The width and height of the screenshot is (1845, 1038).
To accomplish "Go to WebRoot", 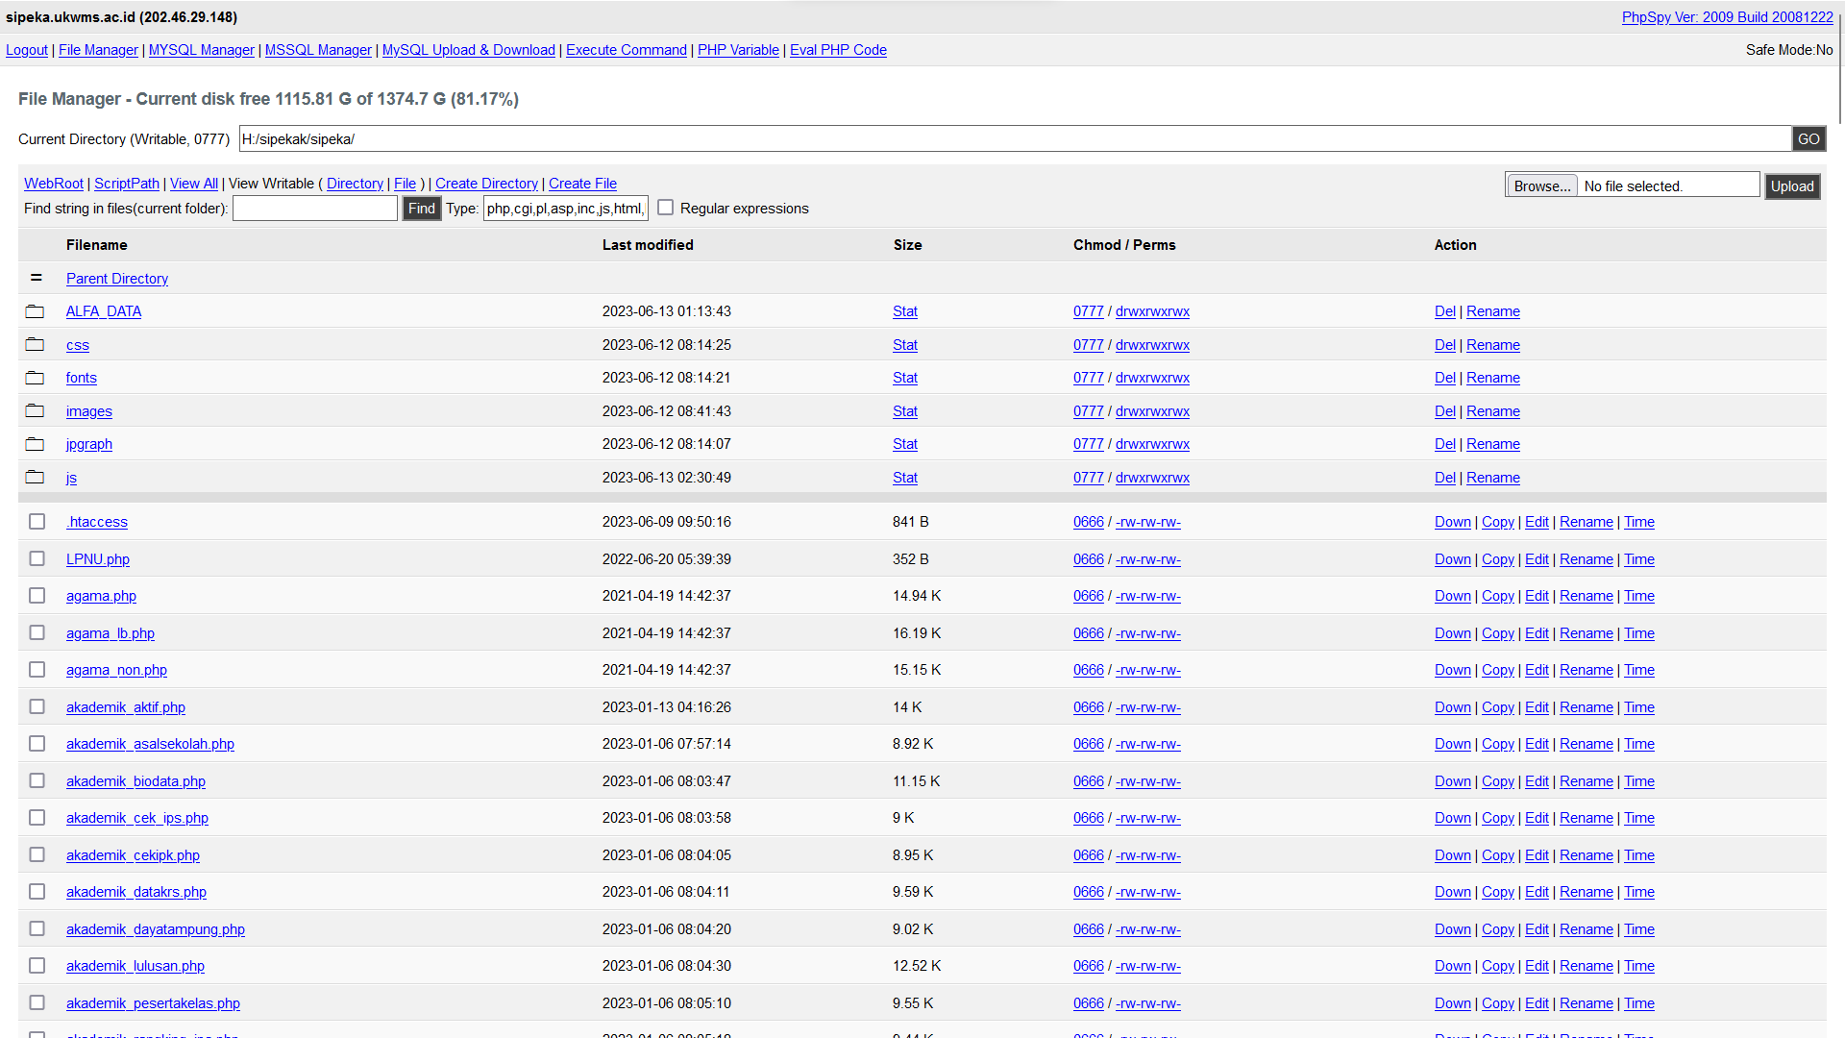I will [54, 184].
